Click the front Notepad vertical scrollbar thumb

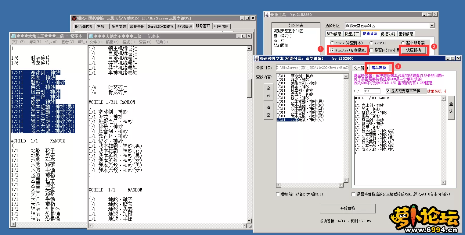pyautogui.click(x=249, y=89)
